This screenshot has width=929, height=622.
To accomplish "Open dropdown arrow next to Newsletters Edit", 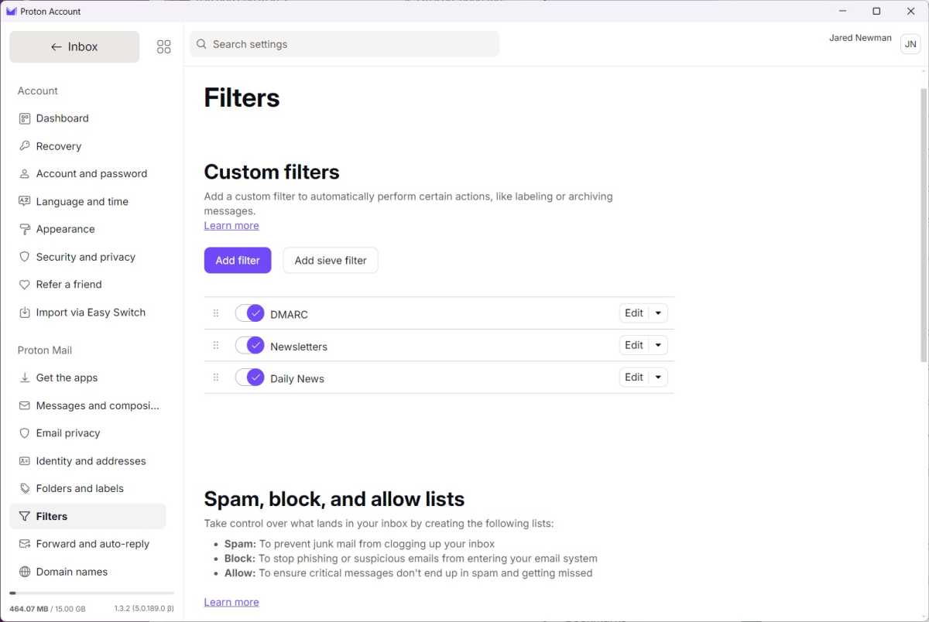I will coord(658,345).
